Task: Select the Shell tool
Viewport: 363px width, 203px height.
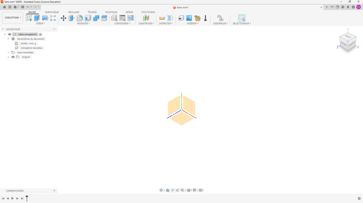Action: (x=88, y=18)
